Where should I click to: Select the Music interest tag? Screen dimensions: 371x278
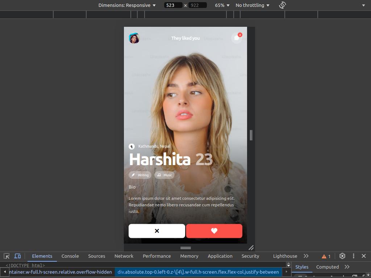tap(165, 175)
